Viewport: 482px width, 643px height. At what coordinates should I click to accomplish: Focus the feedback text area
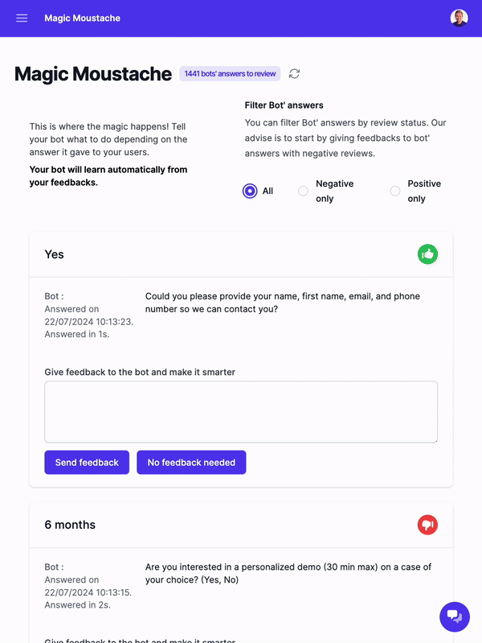coord(240,411)
